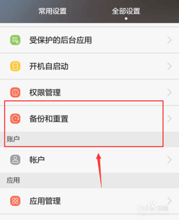Tap the gray 帐户 person icon
This screenshot has height=220, width=179.
[x=15, y=160]
